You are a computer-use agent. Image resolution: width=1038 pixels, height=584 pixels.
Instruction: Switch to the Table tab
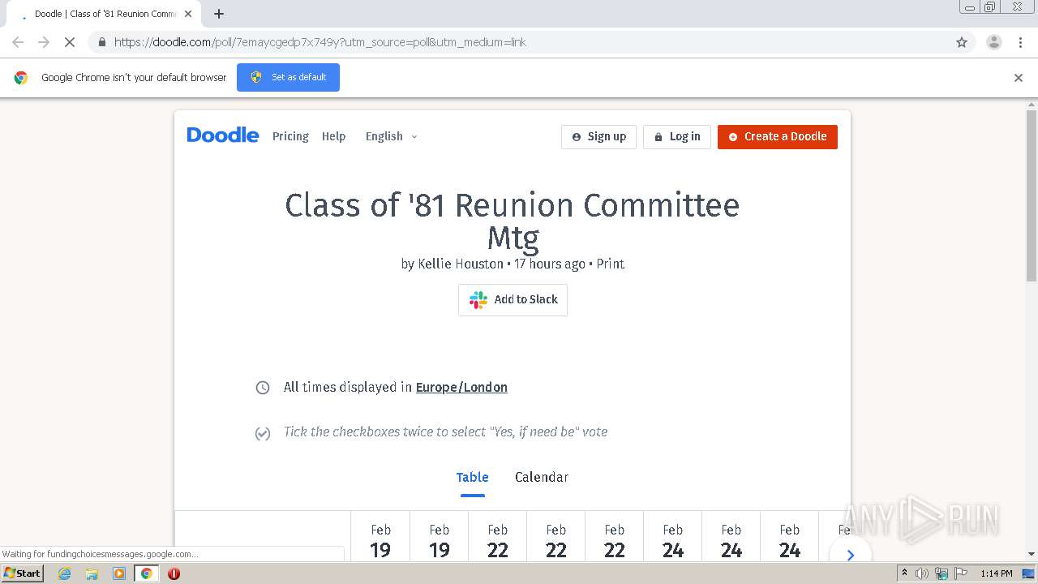(x=472, y=477)
